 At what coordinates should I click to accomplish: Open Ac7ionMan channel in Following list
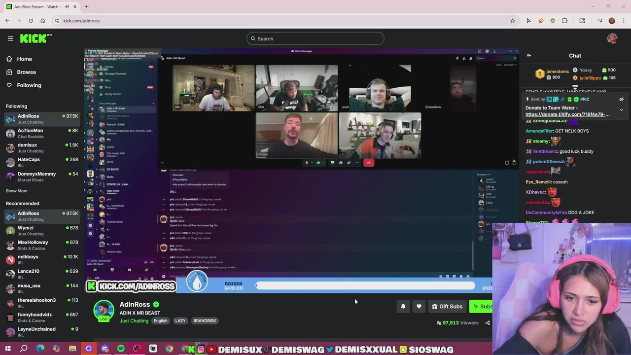coord(42,133)
